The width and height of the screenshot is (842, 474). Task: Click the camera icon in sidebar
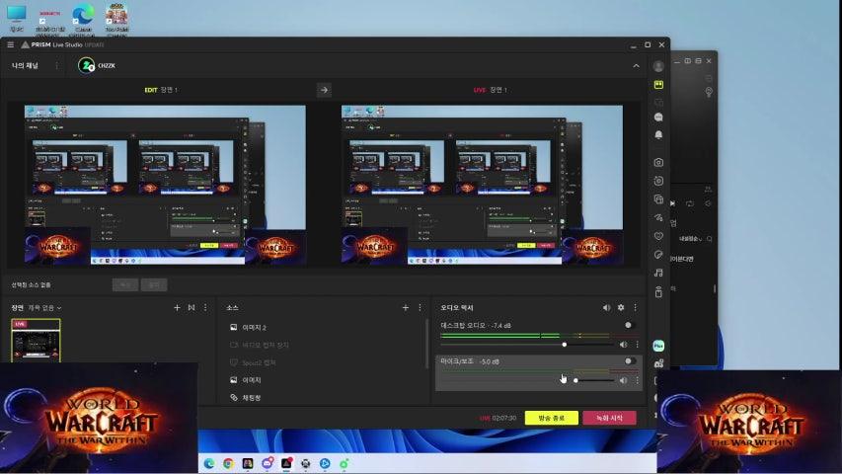coord(658,162)
